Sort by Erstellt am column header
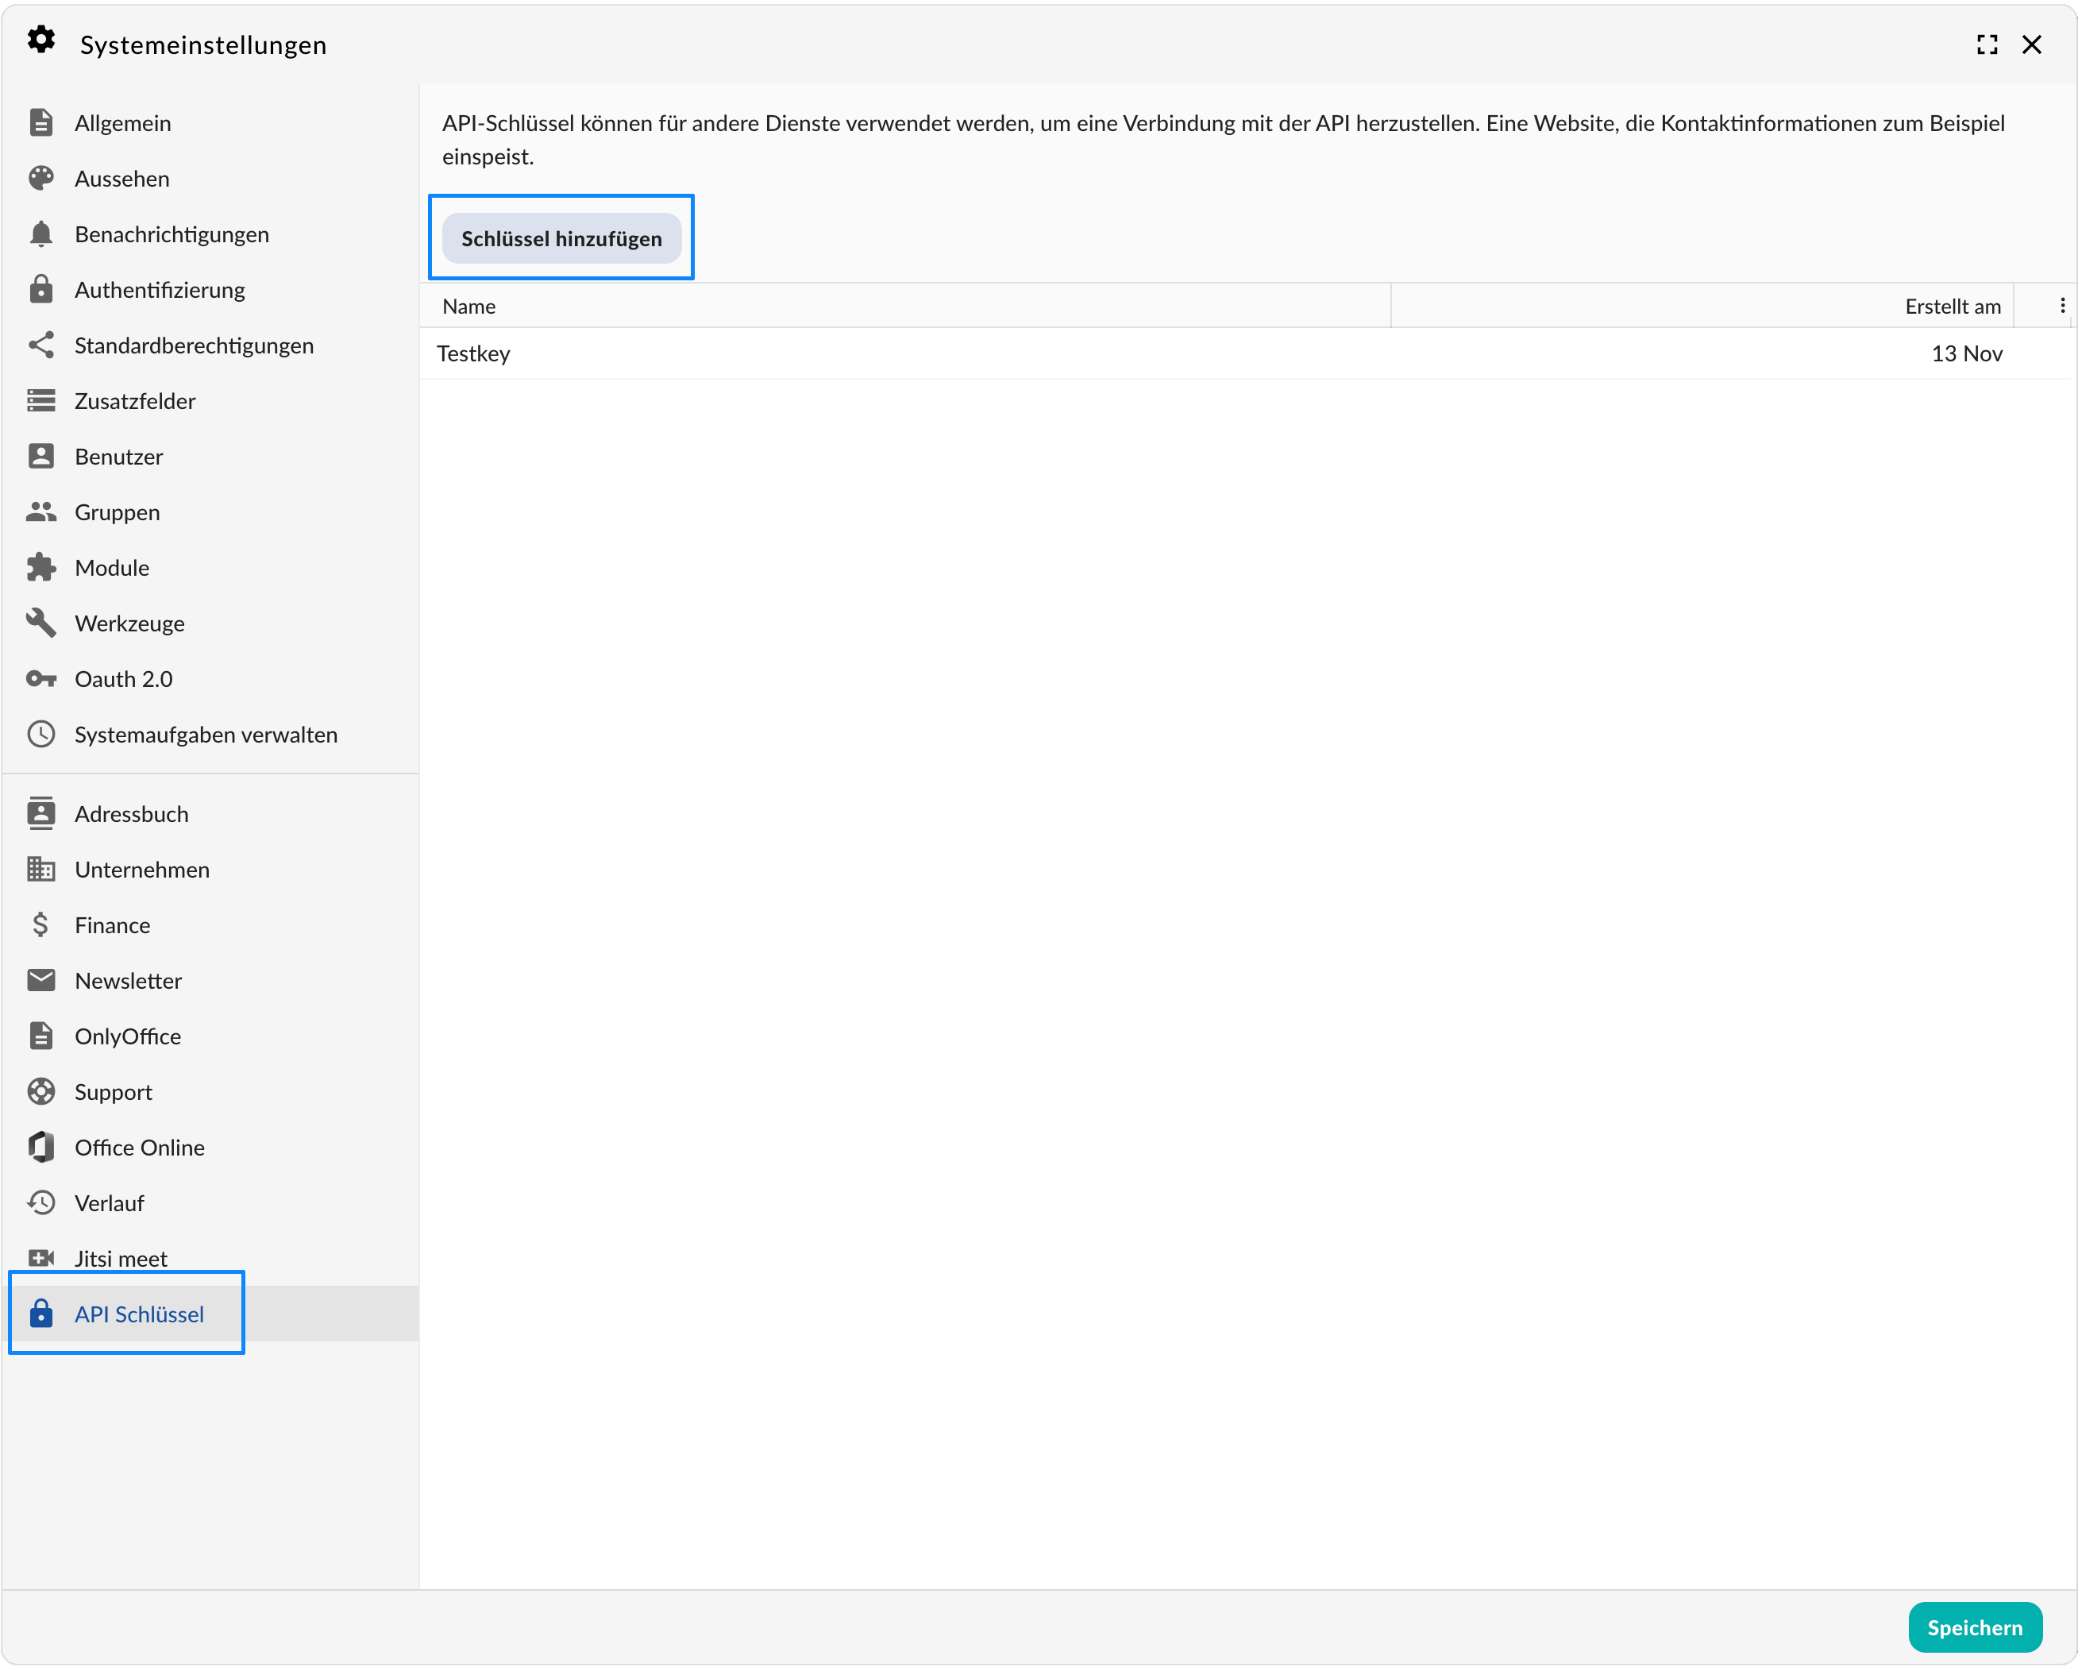2078x1667 pixels. pos(1952,307)
